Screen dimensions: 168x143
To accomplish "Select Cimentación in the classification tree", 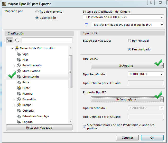I will coord(31,77).
